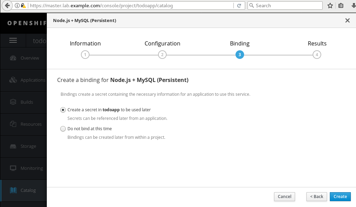Click step 4 Results circle
The width and height of the screenshot is (356, 207).
pos(317,54)
